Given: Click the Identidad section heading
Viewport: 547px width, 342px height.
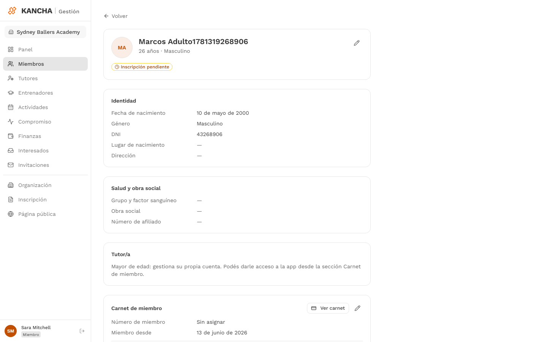Looking at the screenshot, I should click(123, 101).
